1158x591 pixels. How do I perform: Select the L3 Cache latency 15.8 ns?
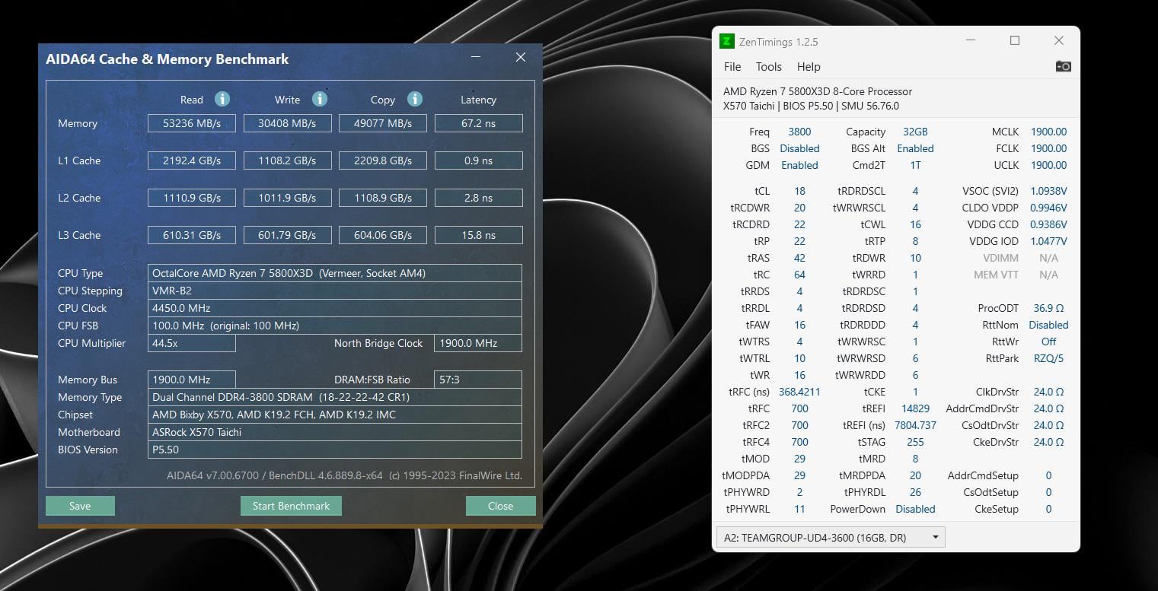point(479,235)
